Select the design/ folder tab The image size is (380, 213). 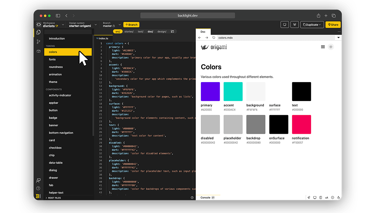click(162, 32)
